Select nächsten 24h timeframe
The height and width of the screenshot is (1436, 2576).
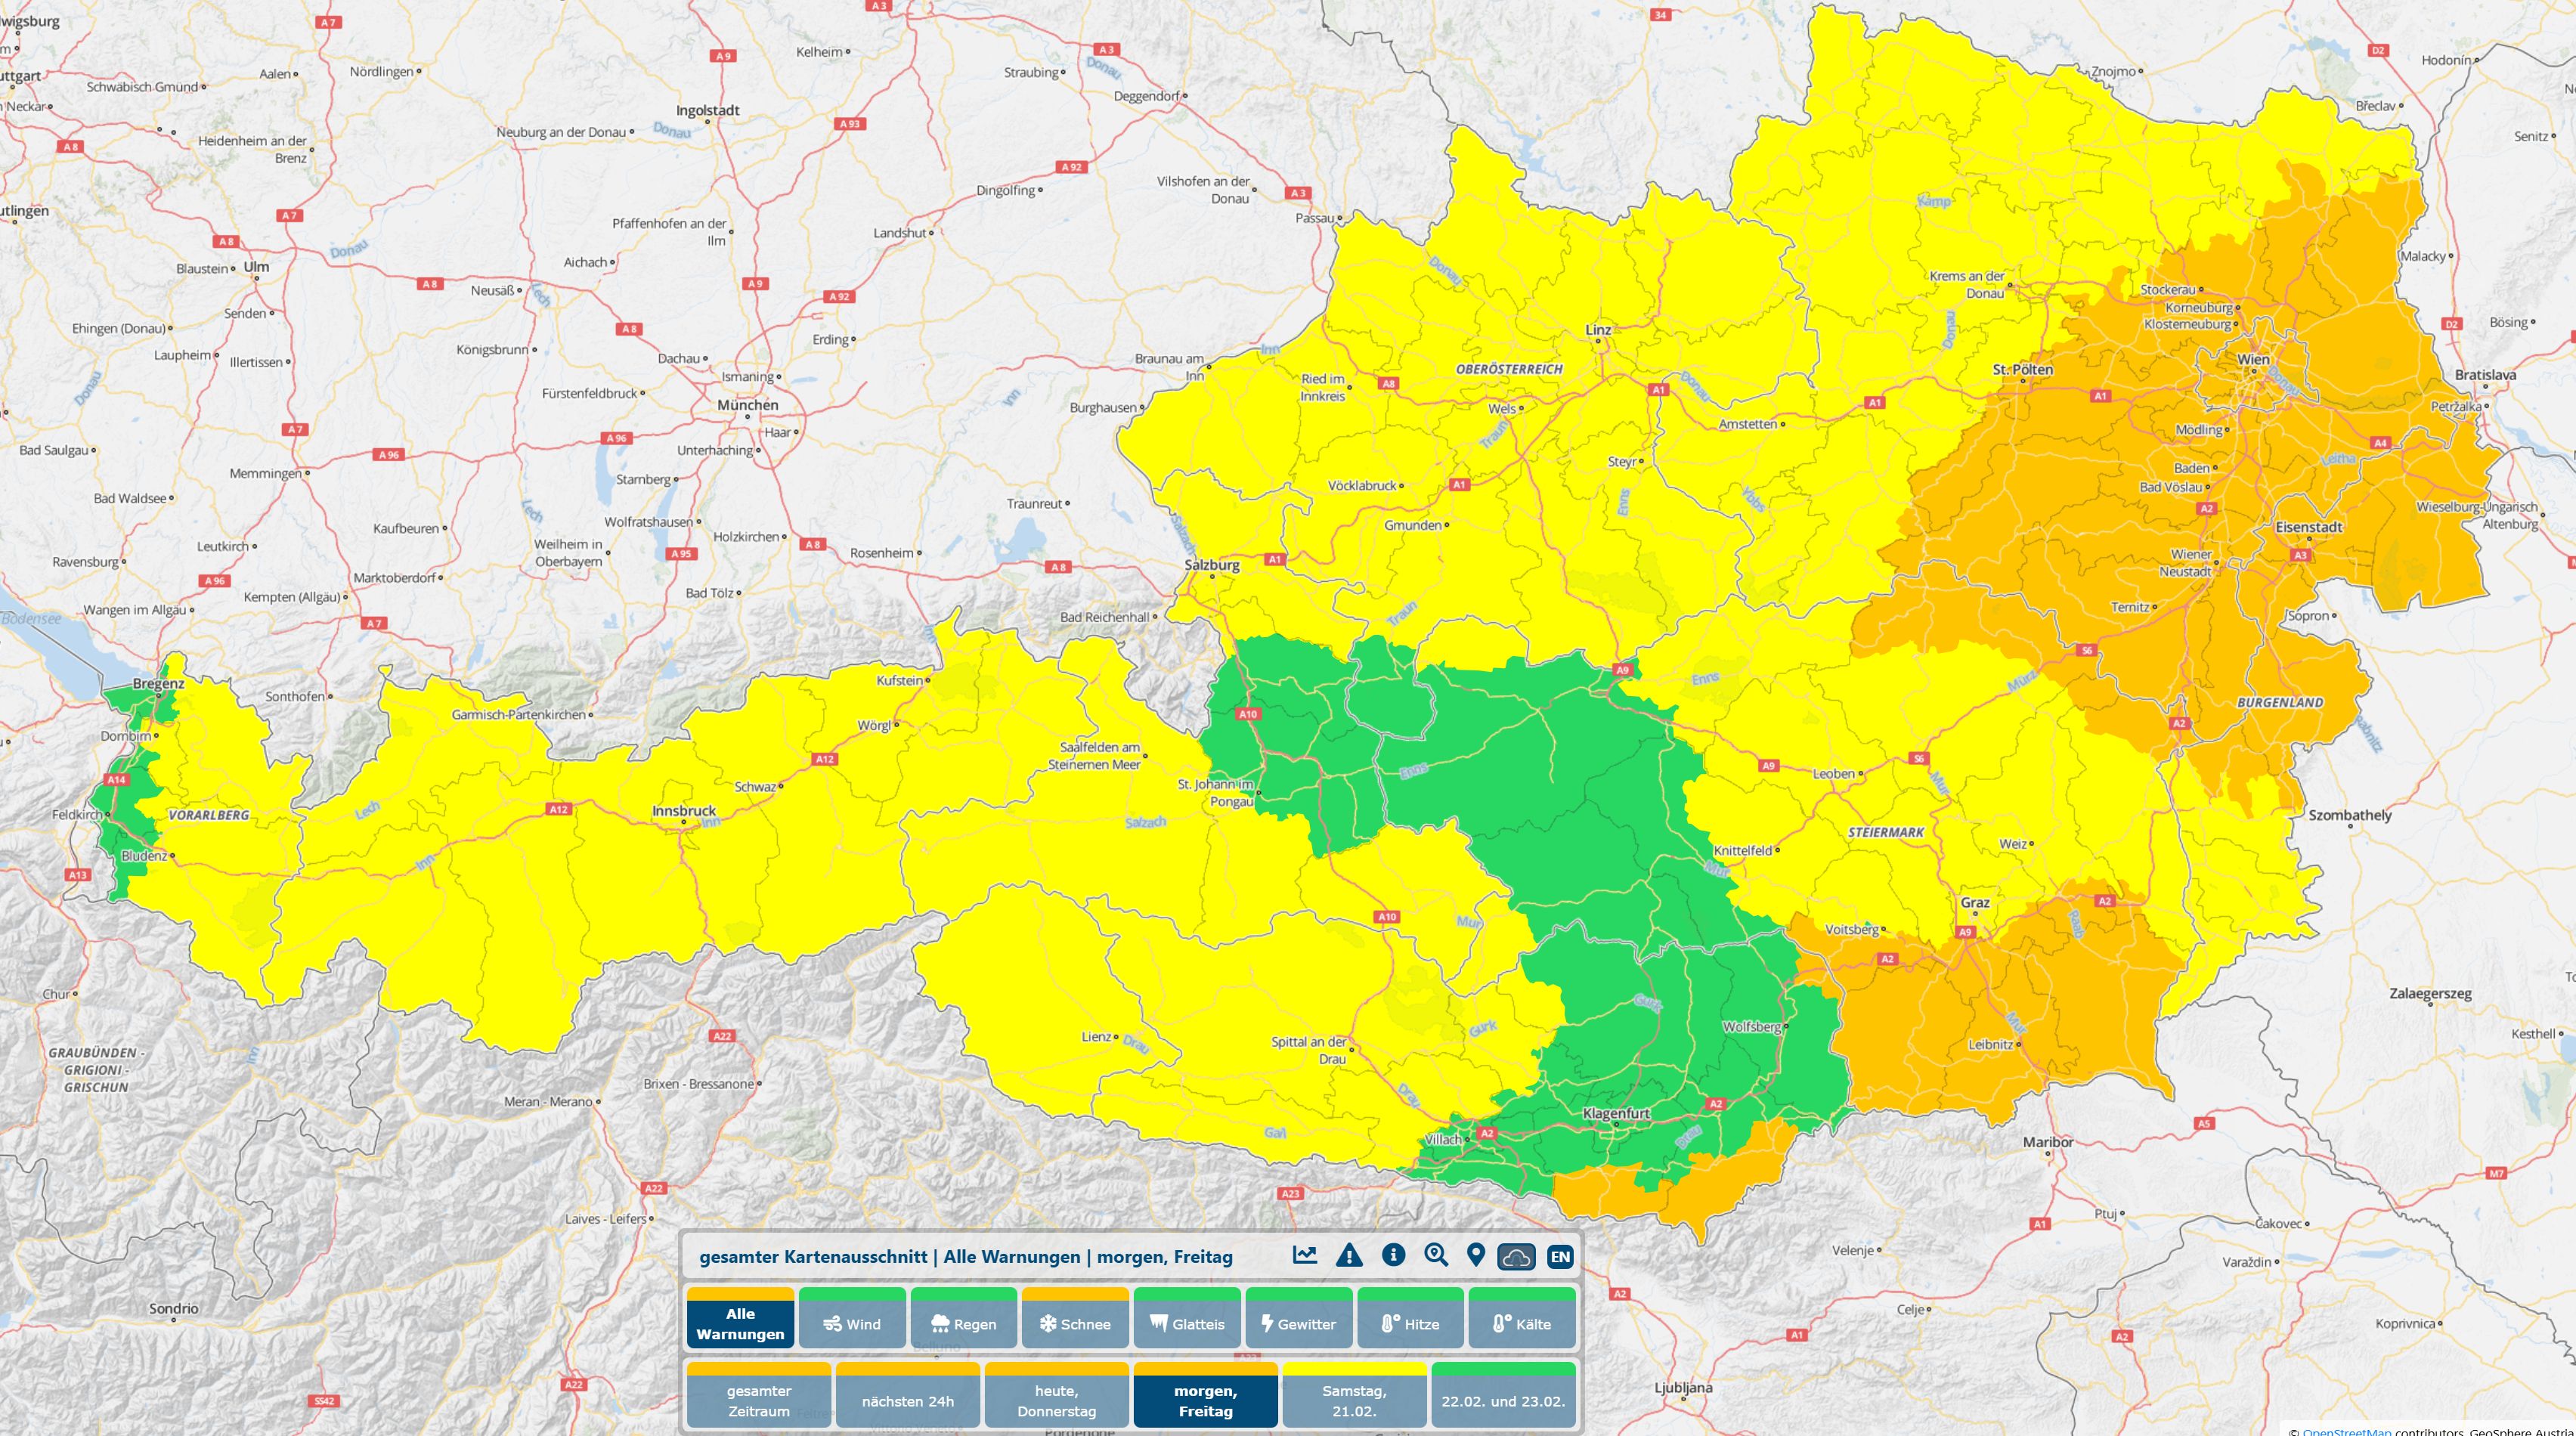pyautogui.click(x=907, y=1400)
